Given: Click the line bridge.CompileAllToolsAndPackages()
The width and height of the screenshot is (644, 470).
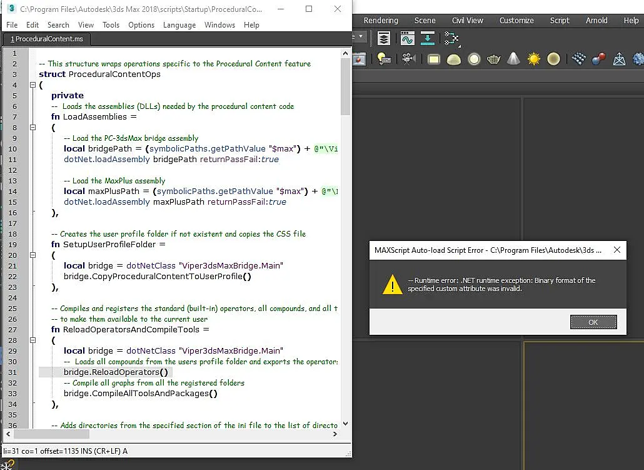Looking at the screenshot, I should tap(141, 394).
